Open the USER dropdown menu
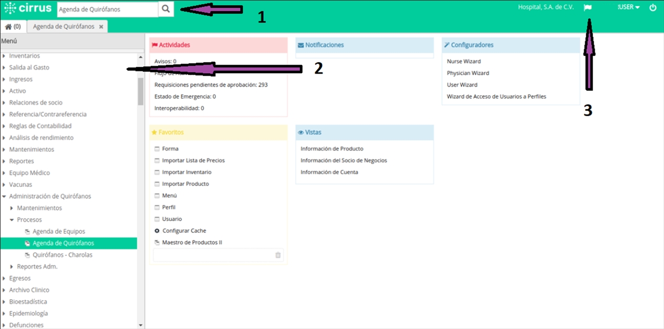 pyautogui.click(x=629, y=7)
